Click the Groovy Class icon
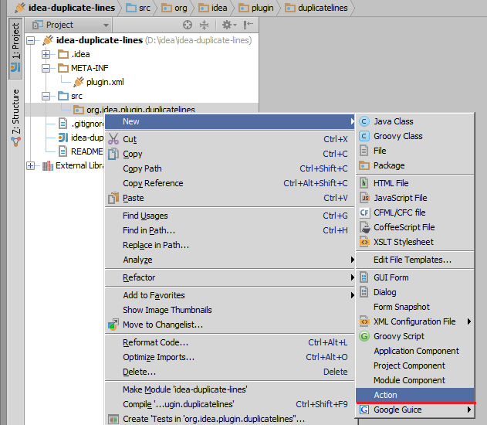This screenshot has height=425, width=487. click(x=364, y=136)
